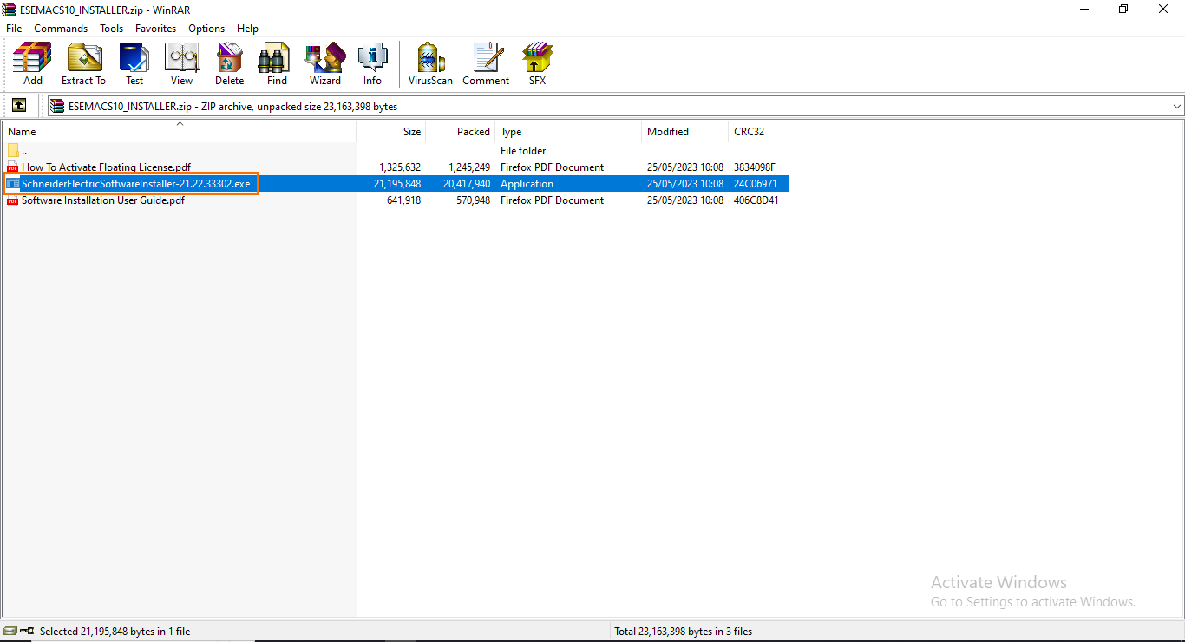Click the View toolbar icon
Viewport: 1185px width, 642px height.
click(181, 64)
